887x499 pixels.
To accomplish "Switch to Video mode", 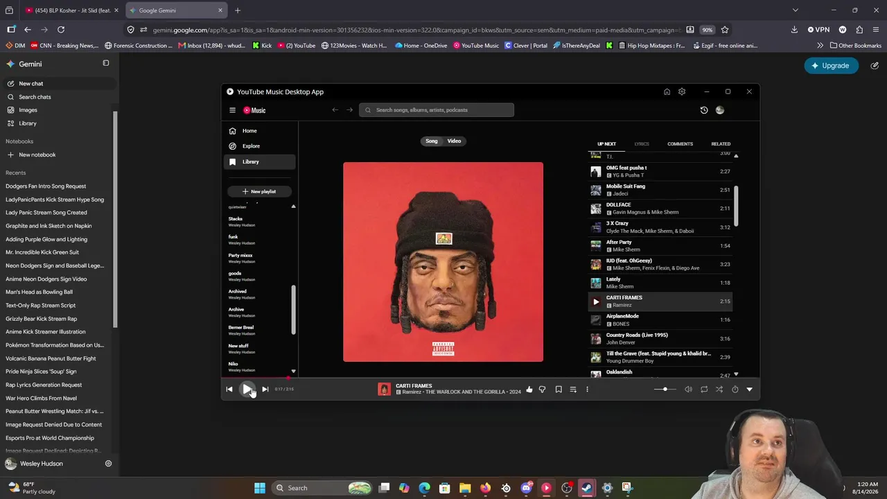I will click(x=454, y=141).
